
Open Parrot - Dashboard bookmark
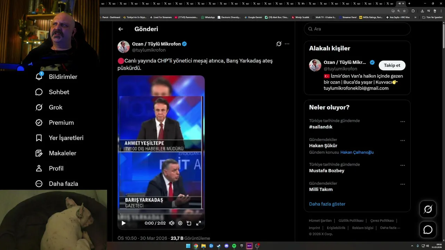111,17
